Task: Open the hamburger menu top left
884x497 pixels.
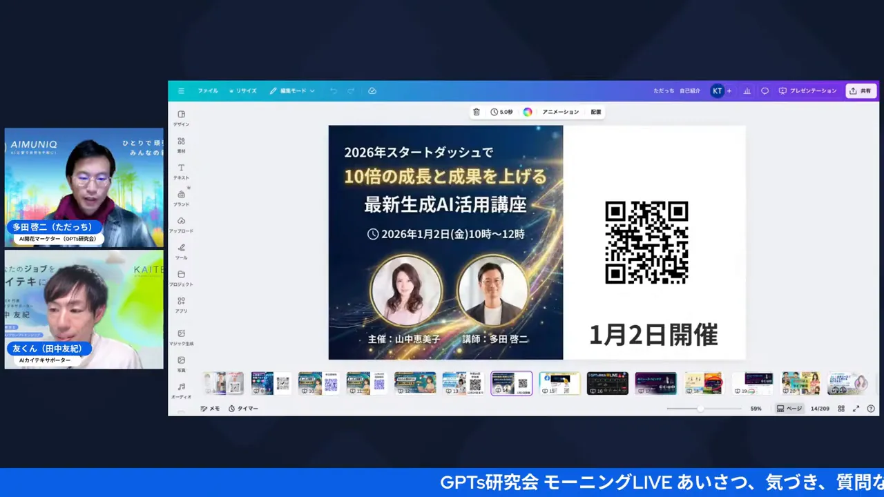Action: coord(181,90)
